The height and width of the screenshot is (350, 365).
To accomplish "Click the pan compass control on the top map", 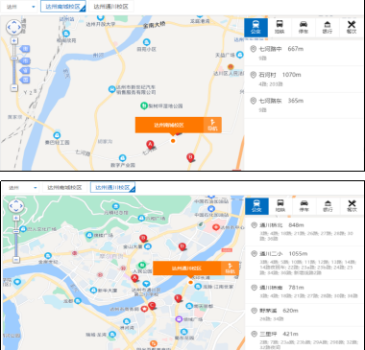I will click(x=14, y=27).
